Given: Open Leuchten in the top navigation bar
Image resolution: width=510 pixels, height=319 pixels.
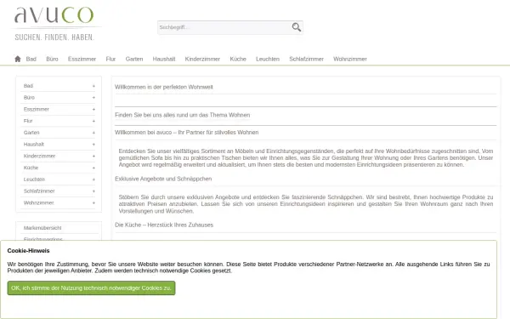Looking at the screenshot, I should tap(268, 59).
